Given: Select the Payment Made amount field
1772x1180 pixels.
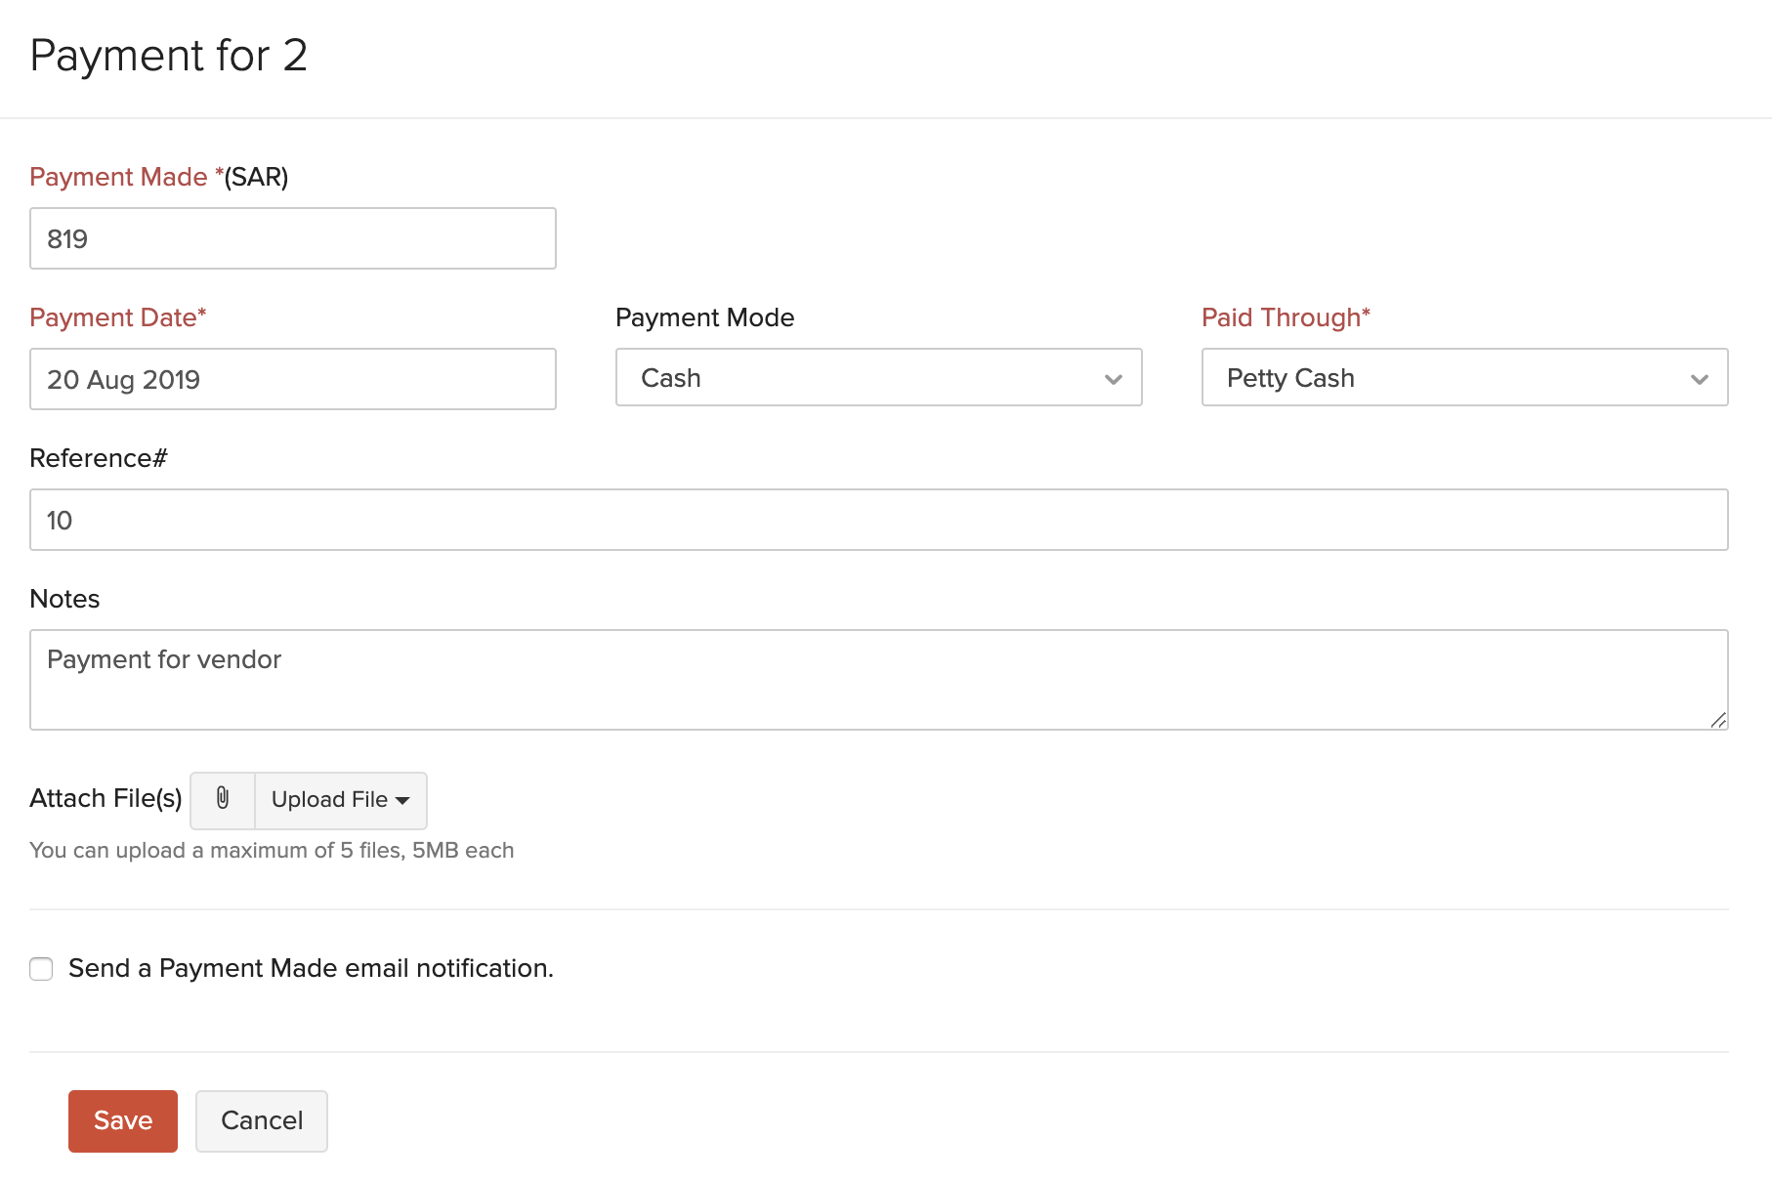Looking at the screenshot, I should [292, 238].
